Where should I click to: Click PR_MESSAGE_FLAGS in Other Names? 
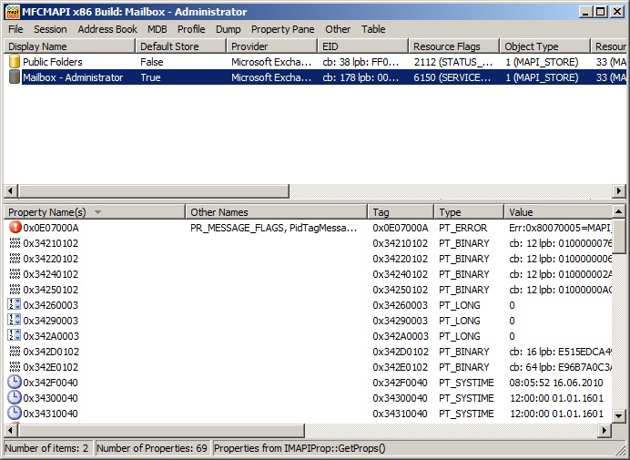tap(237, 228)
